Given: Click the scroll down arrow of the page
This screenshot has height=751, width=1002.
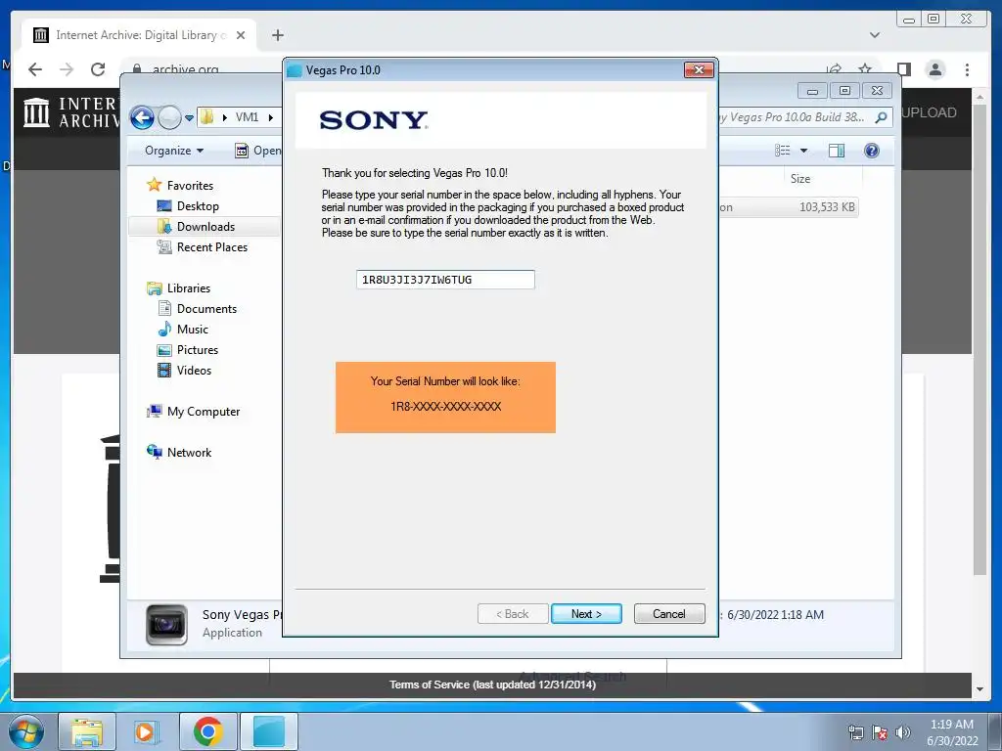Looking at the screenshot, I should (x=979, y=689).
